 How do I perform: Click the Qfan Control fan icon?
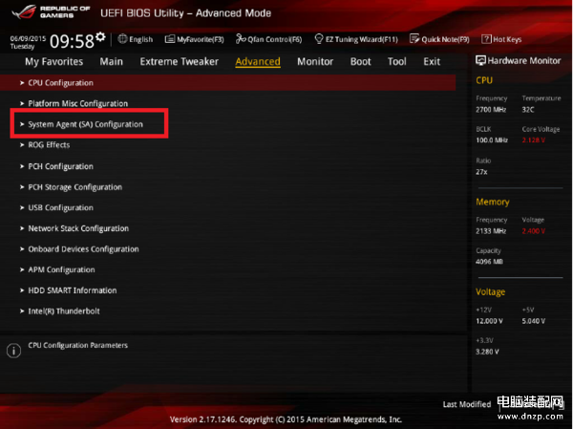point(241,38)
